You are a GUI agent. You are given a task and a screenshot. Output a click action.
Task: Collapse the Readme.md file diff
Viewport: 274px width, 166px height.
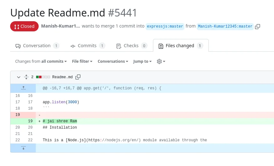[x=18, y=77]
